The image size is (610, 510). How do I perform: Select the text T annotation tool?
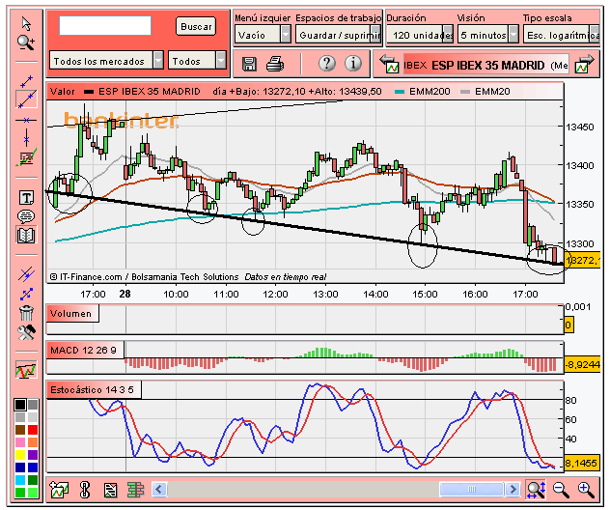coord(26,198)
